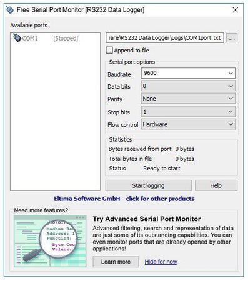Click the Total bytes in file value
248x281 pixels.
(x=185, y=159)
